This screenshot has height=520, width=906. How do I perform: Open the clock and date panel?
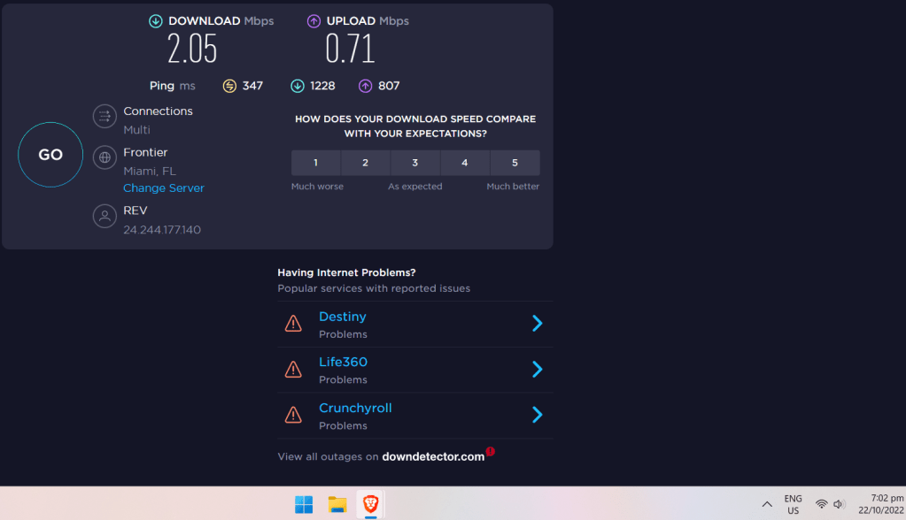pyautogui.click(x=880, y=504)
